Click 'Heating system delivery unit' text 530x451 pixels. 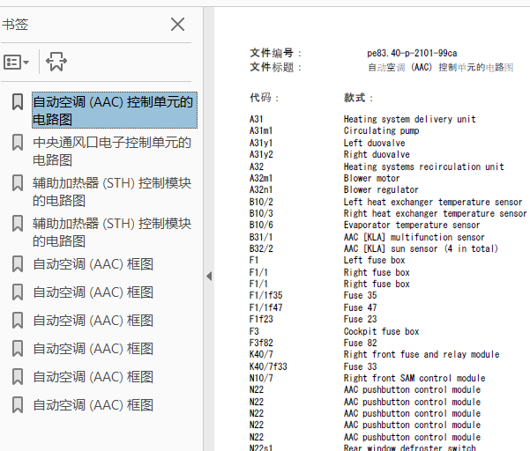coord(410,119)
